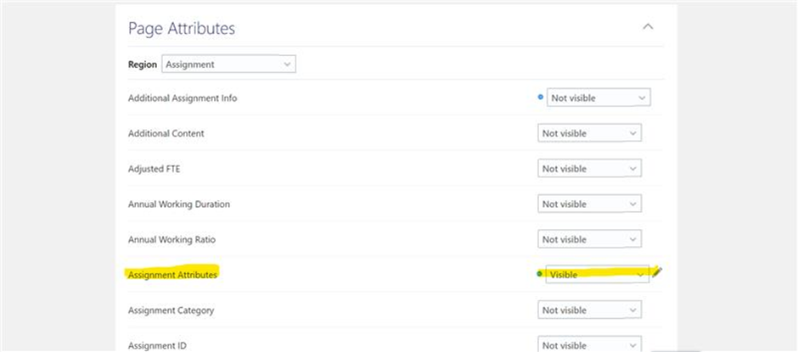Change Adjusted FTE visibility setting
Image resolution: width=798 pixels, height=352 pixels.
[589, 169]
